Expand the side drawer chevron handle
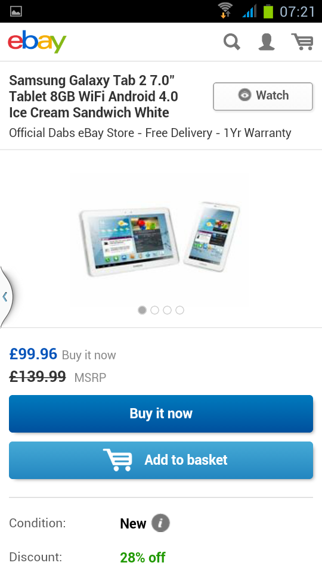The width and height of the screenshot is (322, 572). 5,297
